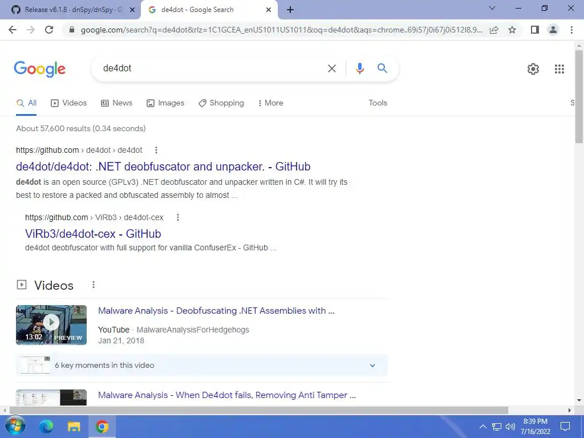The image size is (584, 438).
Task: Launch Edge from the taskbar
Action: click(x=46, y=427)
